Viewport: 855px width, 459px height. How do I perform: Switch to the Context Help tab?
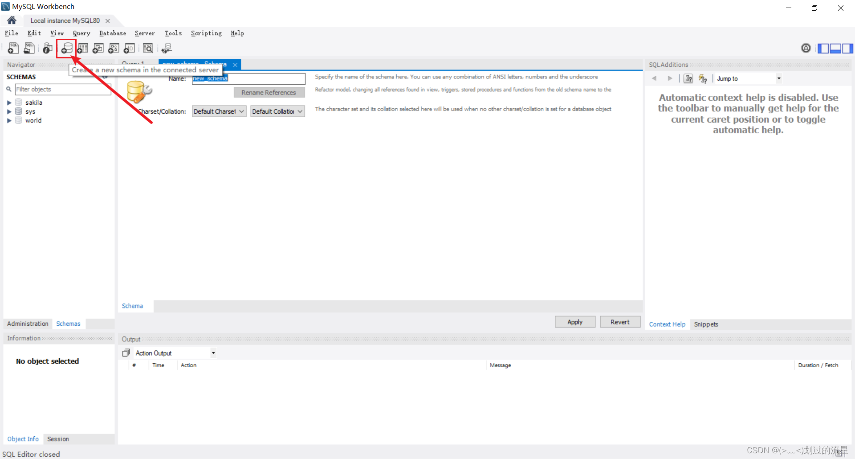tap(667, 324)
